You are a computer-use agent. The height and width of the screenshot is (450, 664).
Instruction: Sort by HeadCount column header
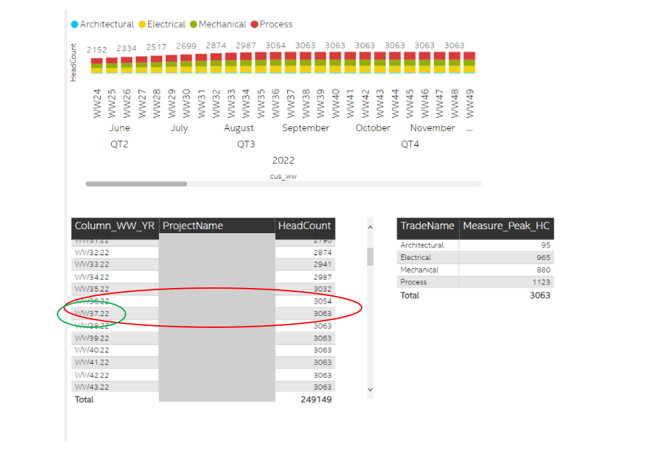304,226
